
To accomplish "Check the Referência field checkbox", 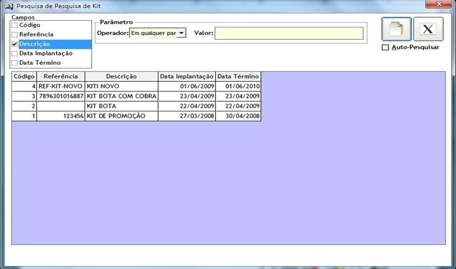I will [15, 34].
